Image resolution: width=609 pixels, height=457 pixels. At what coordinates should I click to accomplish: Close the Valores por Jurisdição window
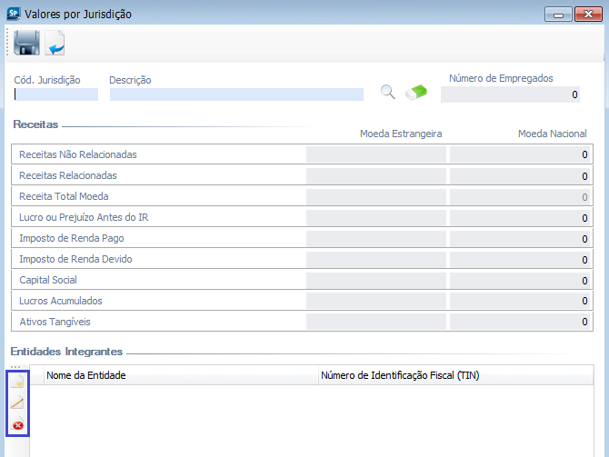(x=588, y=15)
